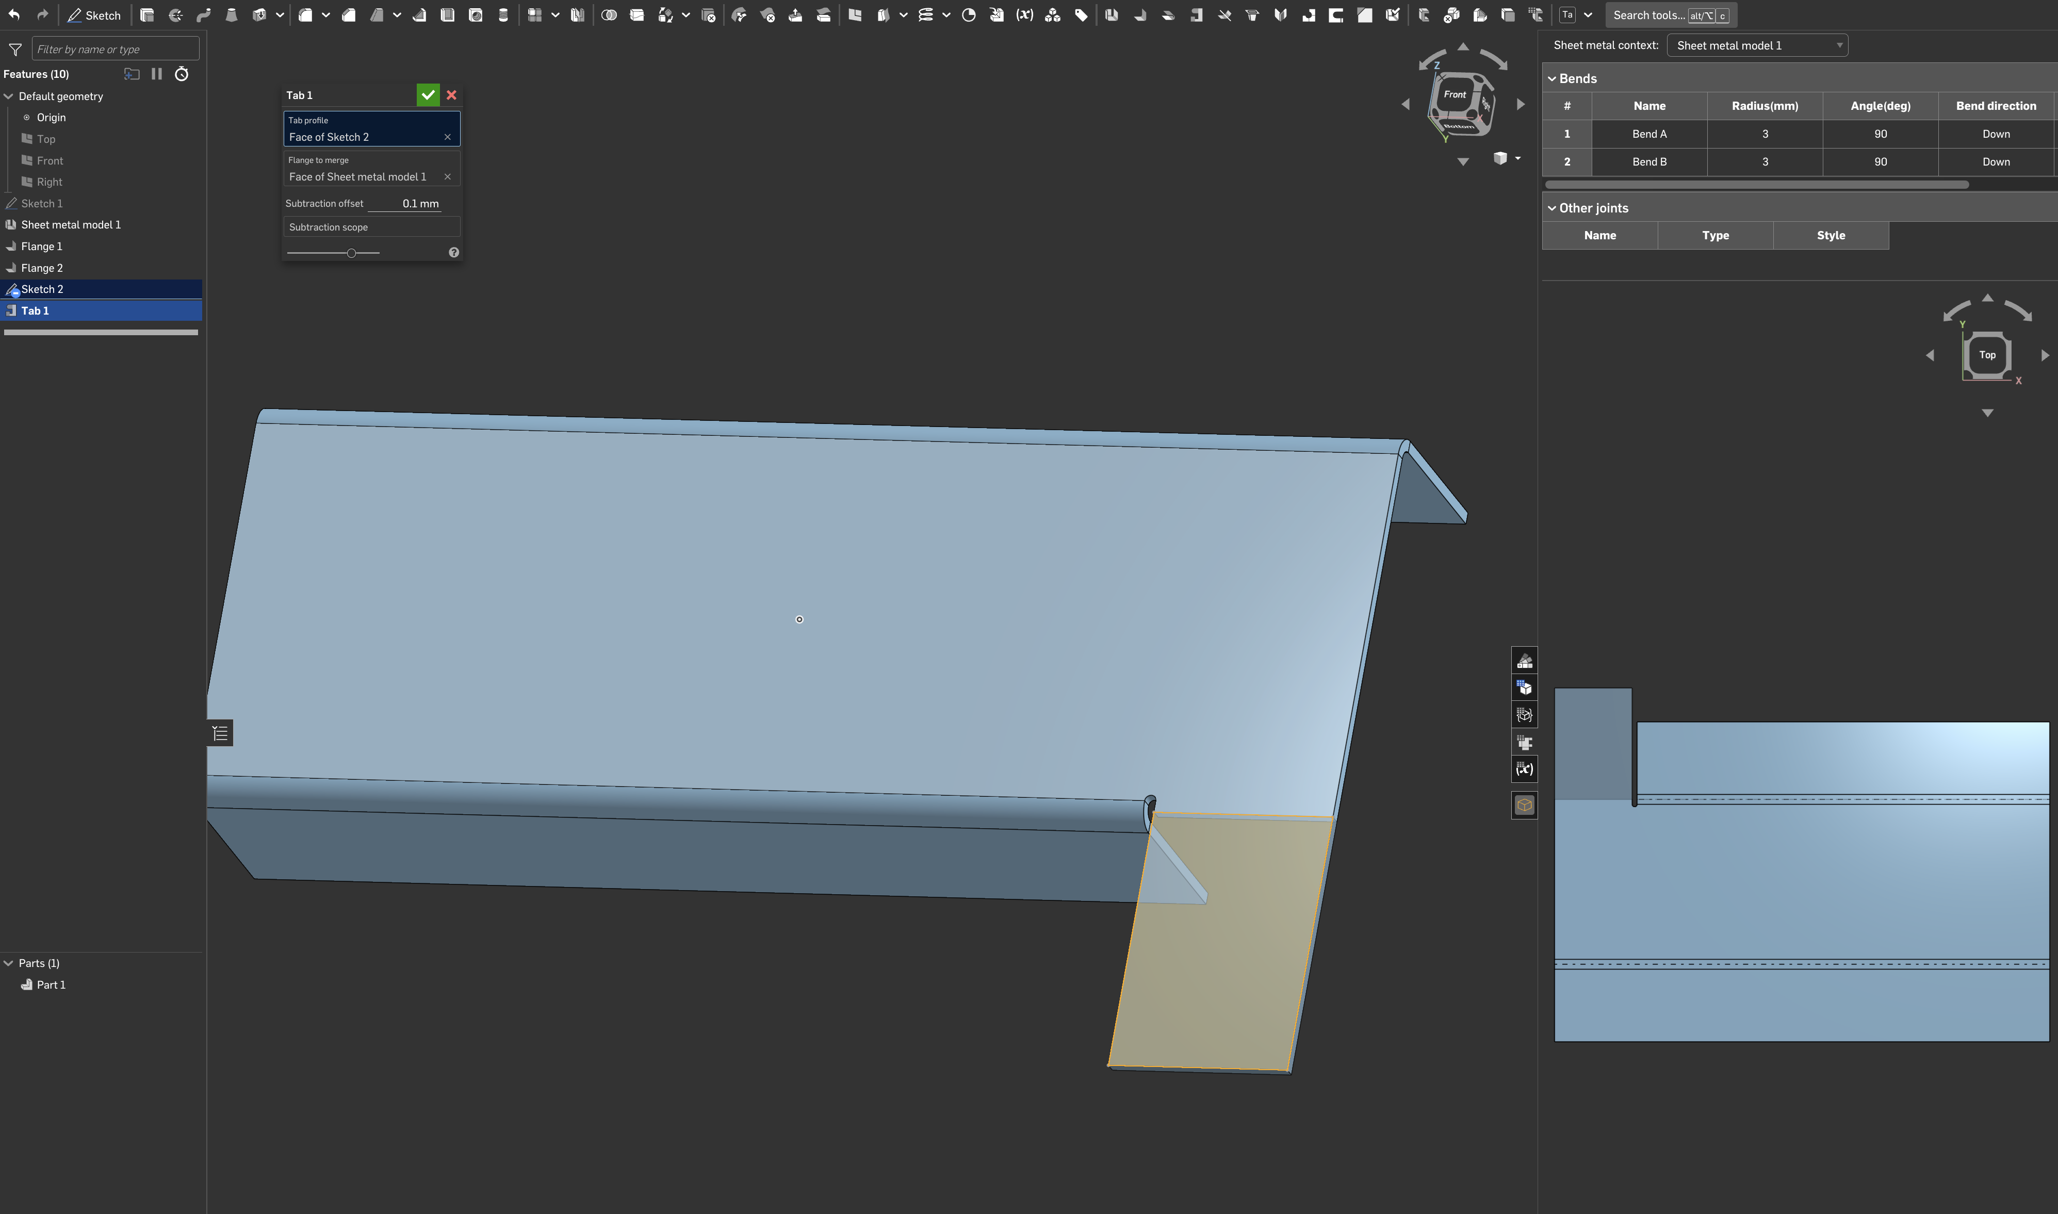Clear the Tab profile selection
The height and width of the screenshot is (1214, 2058).
point(447,137)
